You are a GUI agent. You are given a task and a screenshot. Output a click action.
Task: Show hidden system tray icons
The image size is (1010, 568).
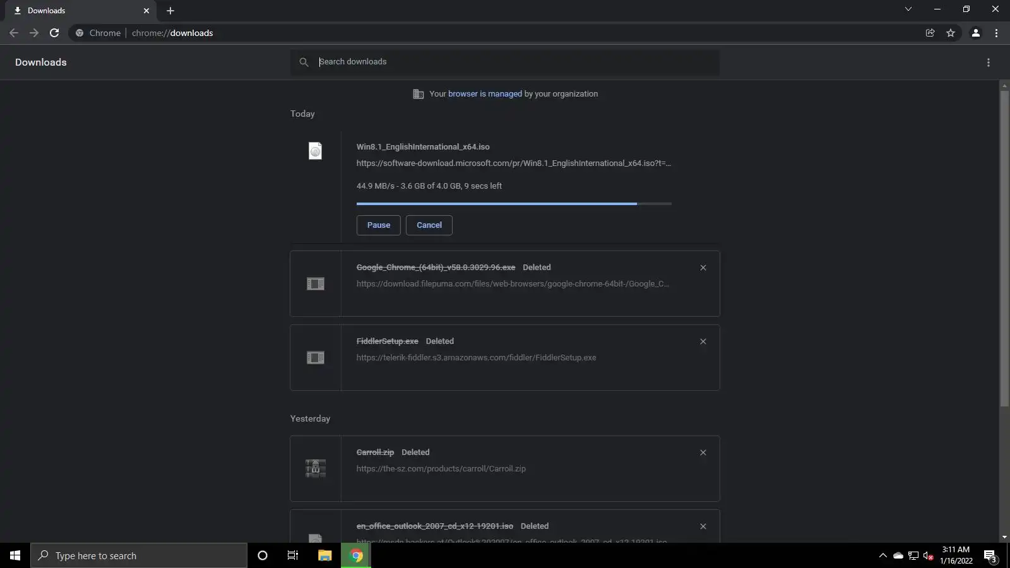pos(883,556)
